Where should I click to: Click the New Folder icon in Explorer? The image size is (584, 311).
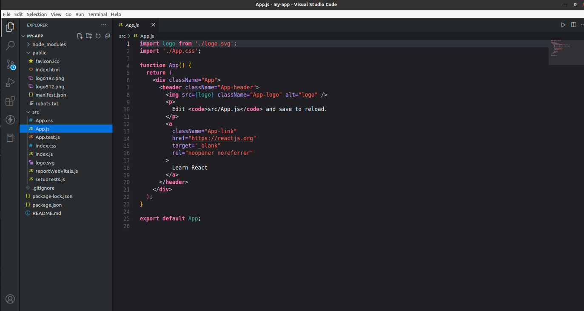[89, 36]
